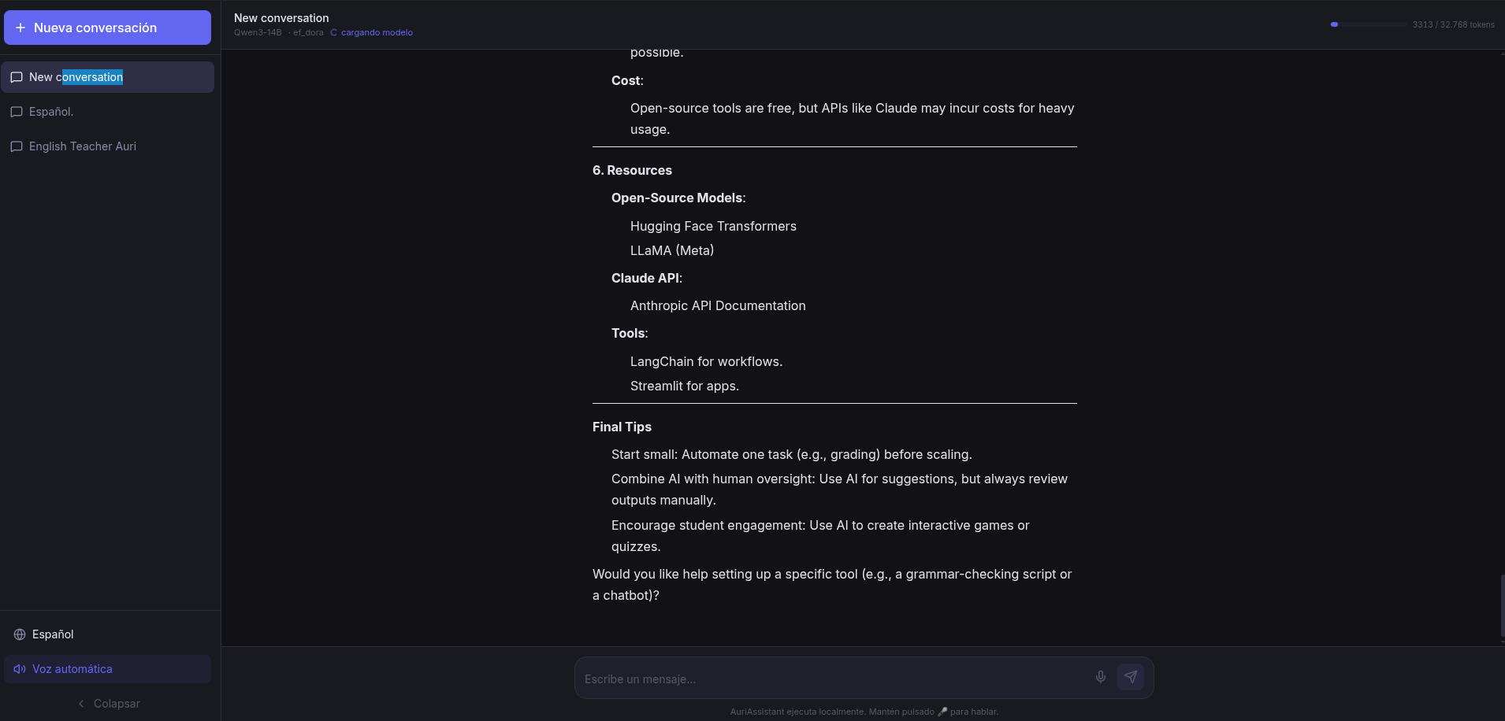The height and width of the screenshot is (721, 1505).
Task: Click the AuriAssistant ejecuta localmente footer note
Action: [x=864, y=712]
